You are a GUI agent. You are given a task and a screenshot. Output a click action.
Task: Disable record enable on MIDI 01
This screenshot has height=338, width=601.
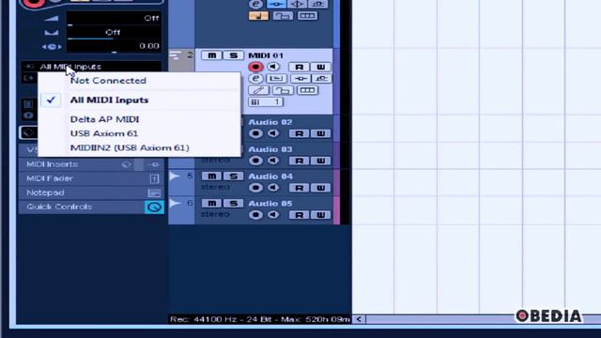pyautogui.click(x=255, y=67)
